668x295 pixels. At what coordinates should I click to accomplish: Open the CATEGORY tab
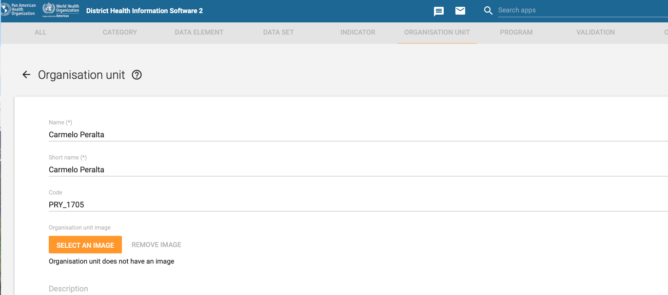pos(119,32)
